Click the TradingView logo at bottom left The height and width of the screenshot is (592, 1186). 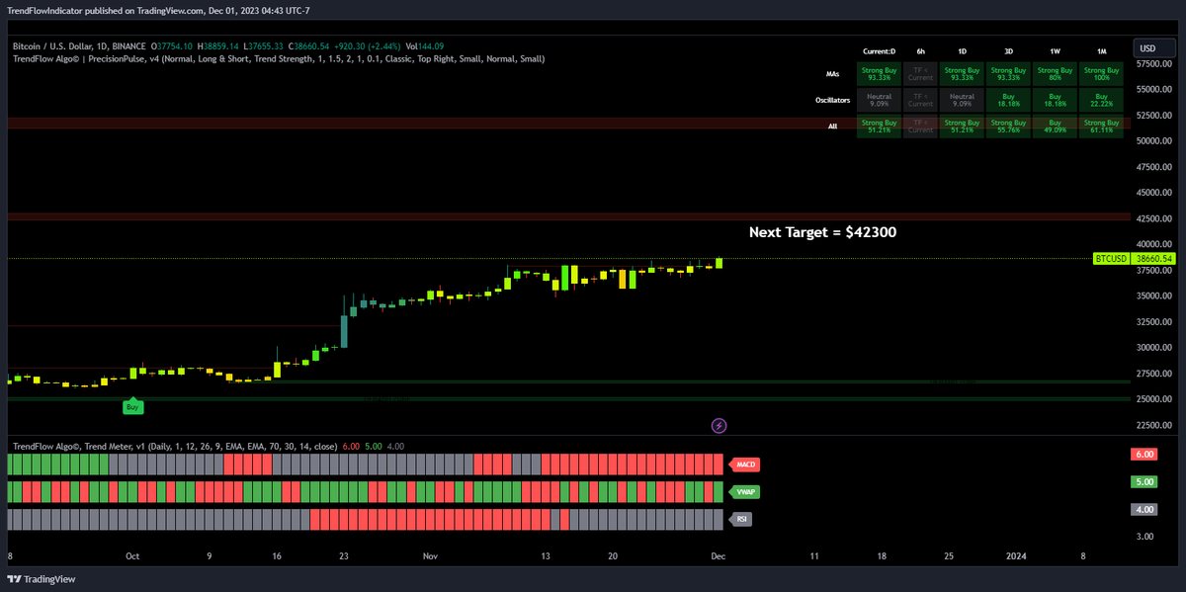tap(42, 579)
